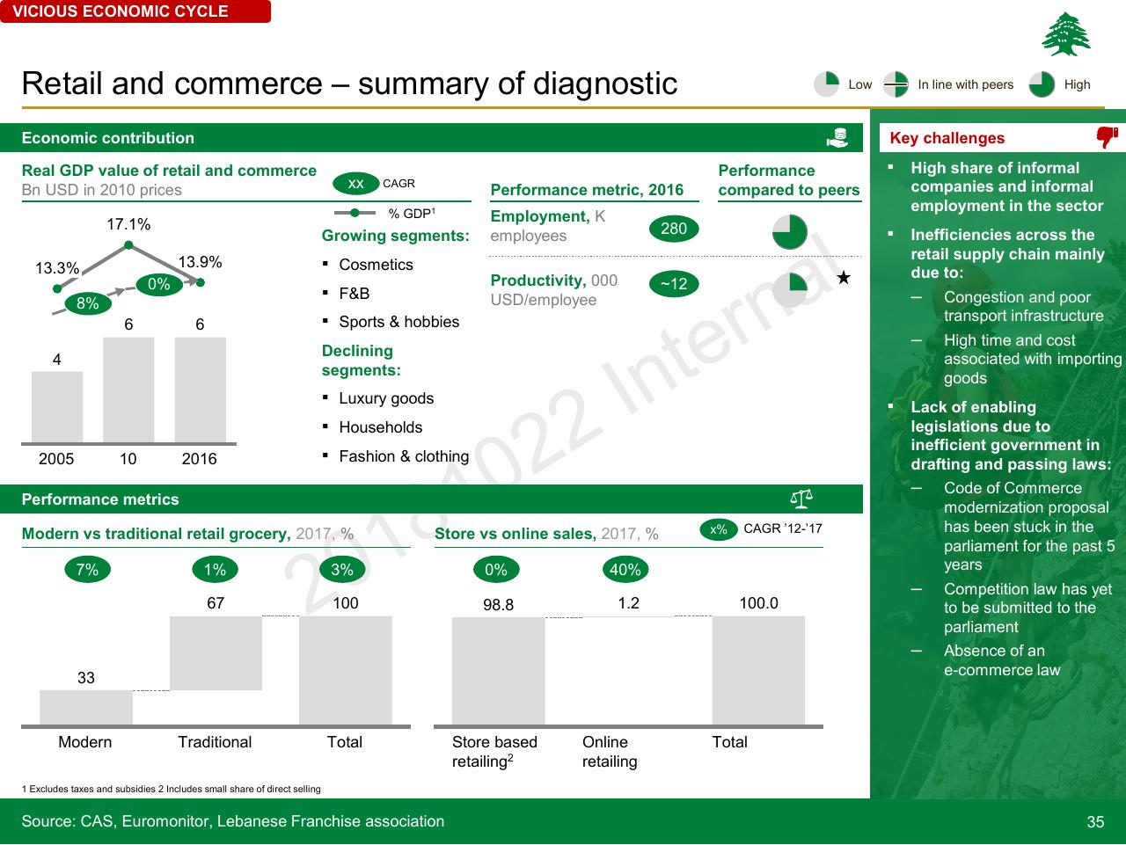Click the xx CAGR legend badge

click(356, 184)
